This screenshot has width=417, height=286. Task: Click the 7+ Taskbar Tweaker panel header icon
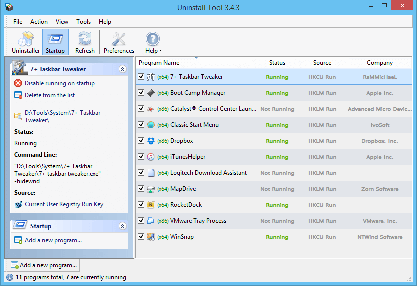coord(19,68)
